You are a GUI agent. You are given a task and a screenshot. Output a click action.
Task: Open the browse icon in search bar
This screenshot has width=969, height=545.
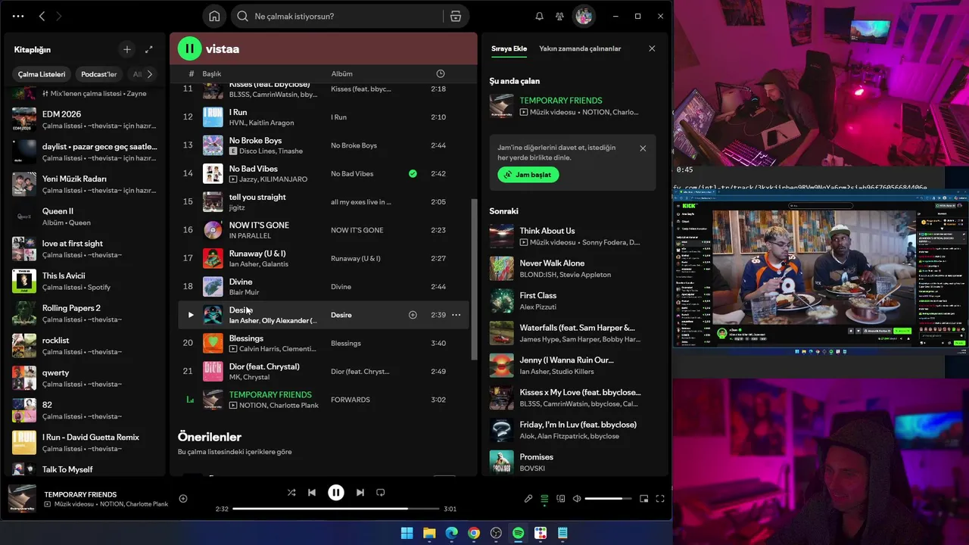[x=456, y=16]
